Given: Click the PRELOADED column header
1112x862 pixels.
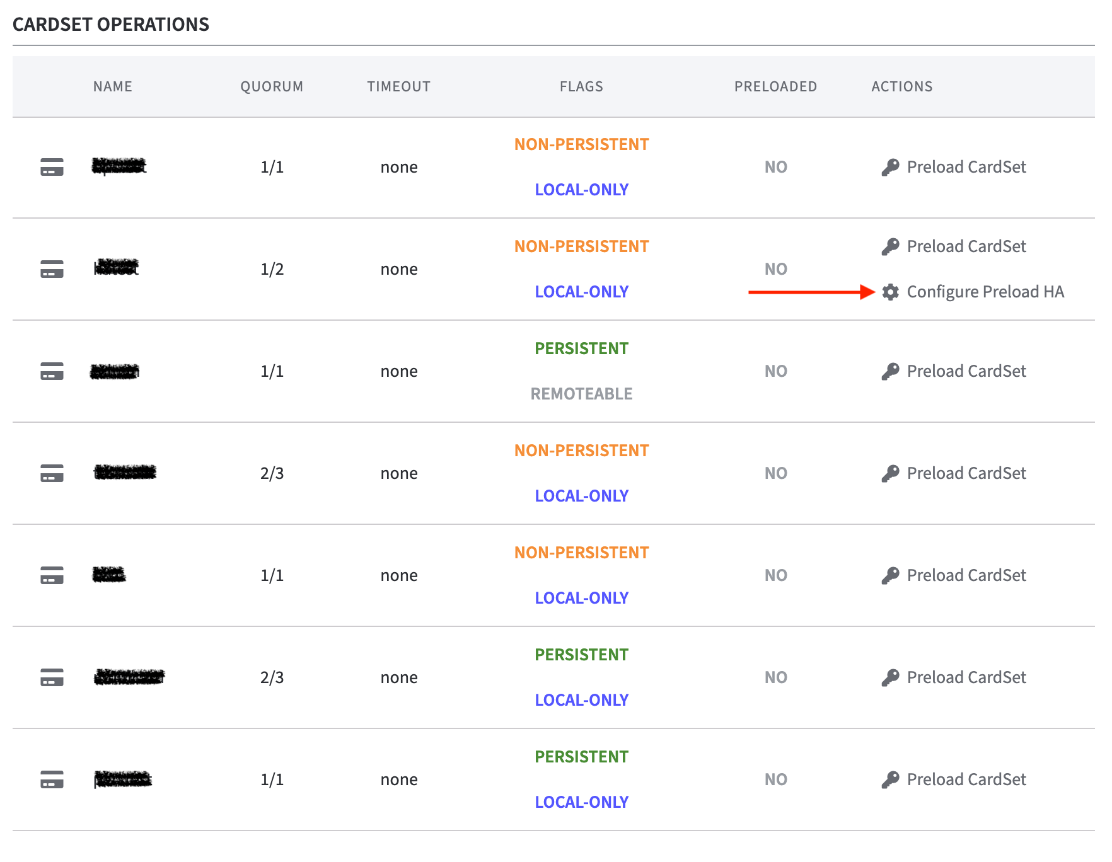Looking at the screenshot, I should click(775, 86).
